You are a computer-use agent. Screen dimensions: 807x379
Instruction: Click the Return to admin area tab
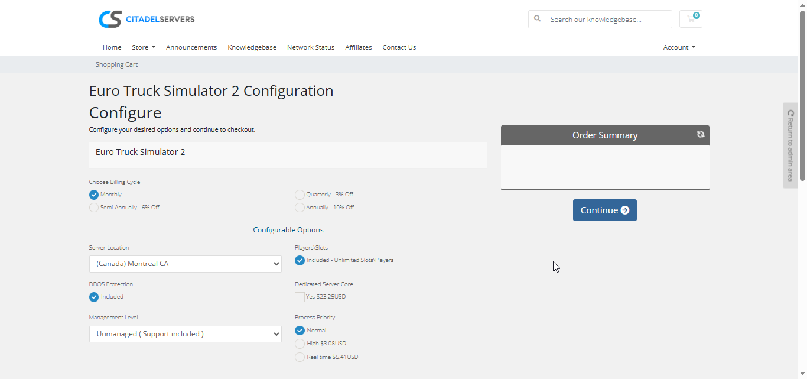(790, 145)
